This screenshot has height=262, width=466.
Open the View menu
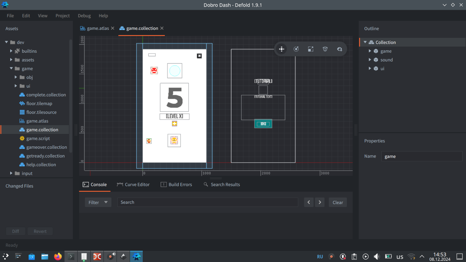pyautogui.click(x=43, y=16)
